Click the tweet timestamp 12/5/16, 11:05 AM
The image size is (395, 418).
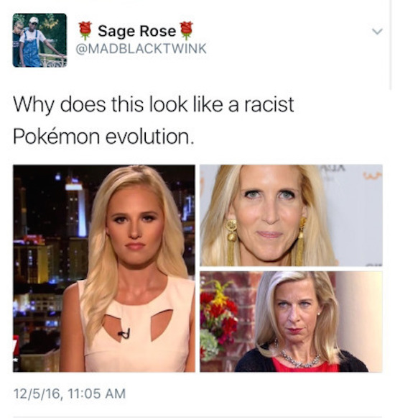coord(70,394)
